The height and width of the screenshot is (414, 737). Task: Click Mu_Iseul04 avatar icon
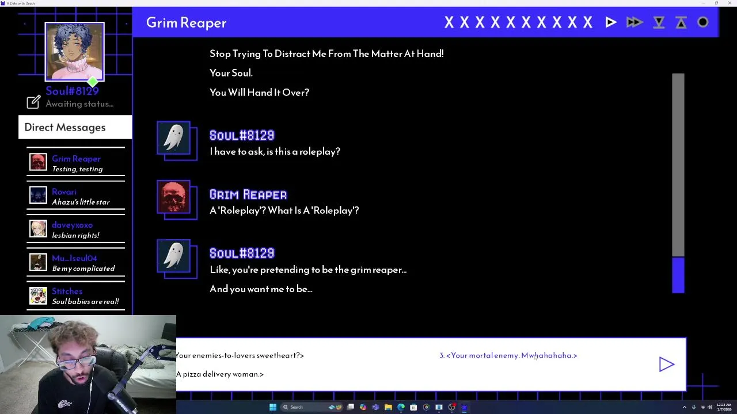tap(38, 262)
